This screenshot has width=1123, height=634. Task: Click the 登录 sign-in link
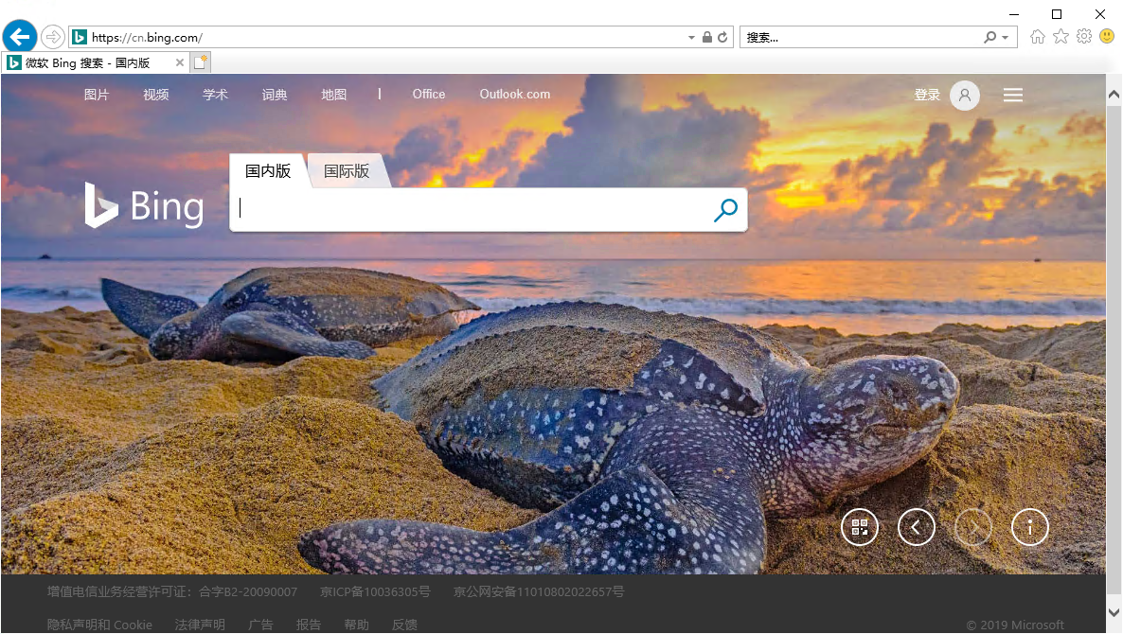pos(927,96)
